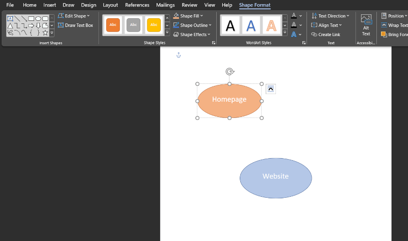Expand the Edit Shape dropdown
Image resolution: width=408 pixels, height=241 pixels.
(74, 16)
